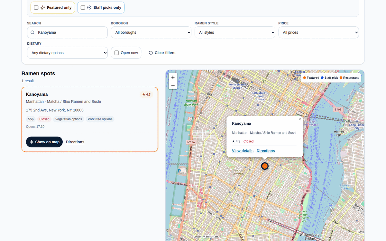
Task: Click the Manhattan · Matcha subtitle in popup
Action: [x=264, y=133]
